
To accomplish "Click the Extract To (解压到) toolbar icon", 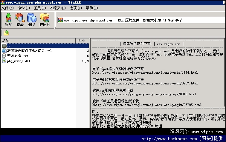I will click(x=45, y=20).
